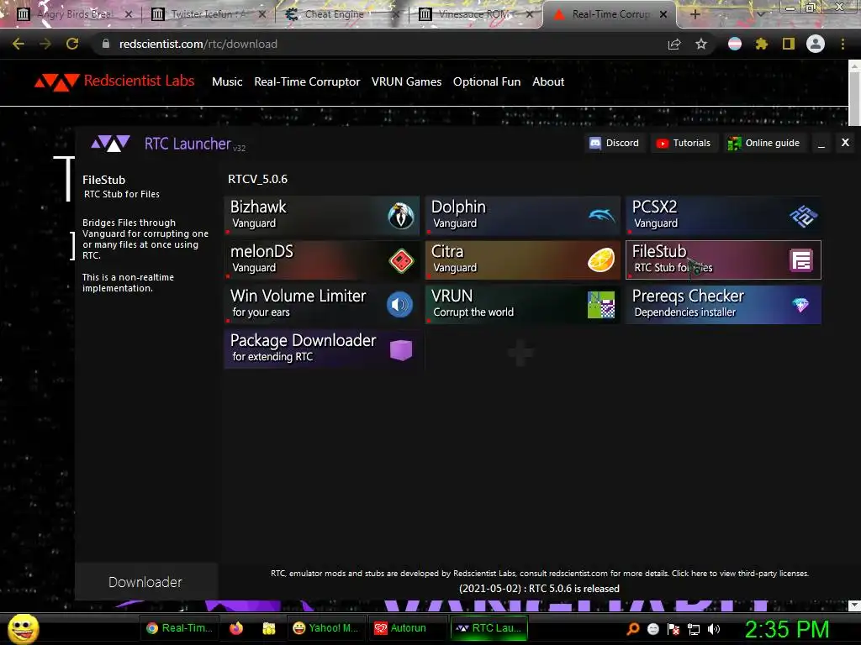Click the PCSX2 blue logo icon
This screenshot has width=861, height=645.
click(x=803, y=216)
